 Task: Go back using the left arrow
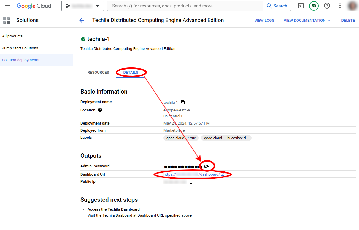82,20
